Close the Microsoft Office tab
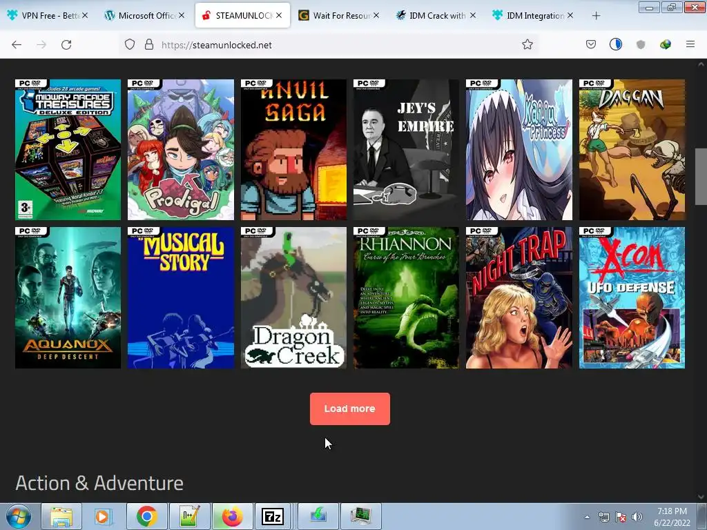The height and width of the screenshot is (530, 707). (x=182, y=15)
